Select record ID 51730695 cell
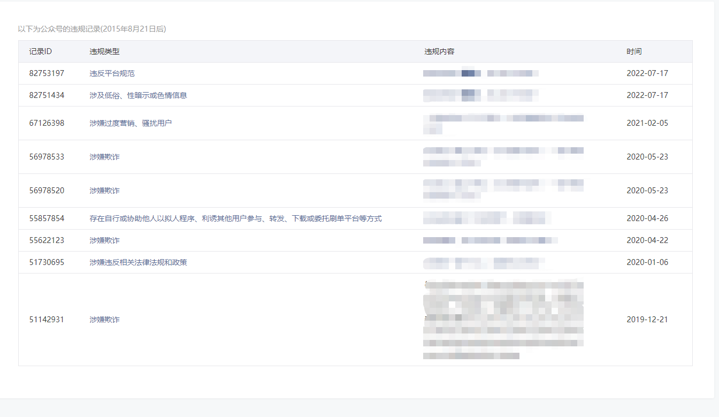719x417 pixels. point(47,262)
